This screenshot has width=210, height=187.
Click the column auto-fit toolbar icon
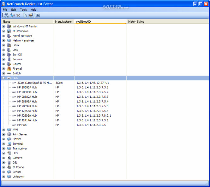pyautogui.click(x=38, y=15)
